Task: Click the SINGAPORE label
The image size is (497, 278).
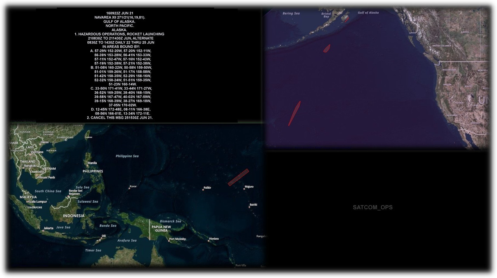Action: [x=35, y=207]
